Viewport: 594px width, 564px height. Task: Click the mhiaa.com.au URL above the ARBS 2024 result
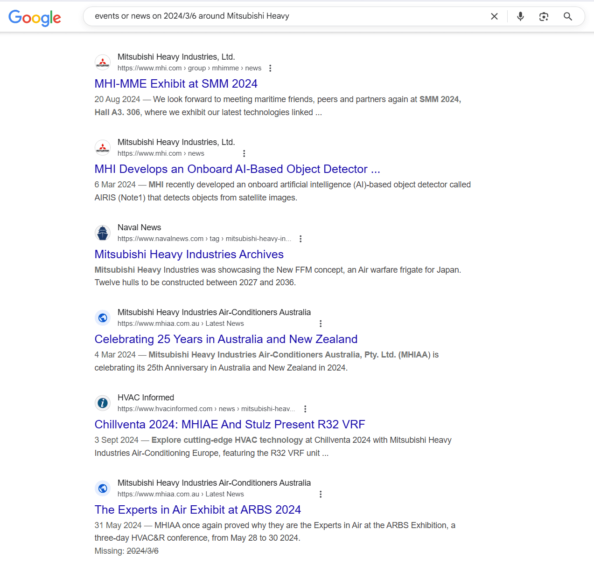coord(181,494)
